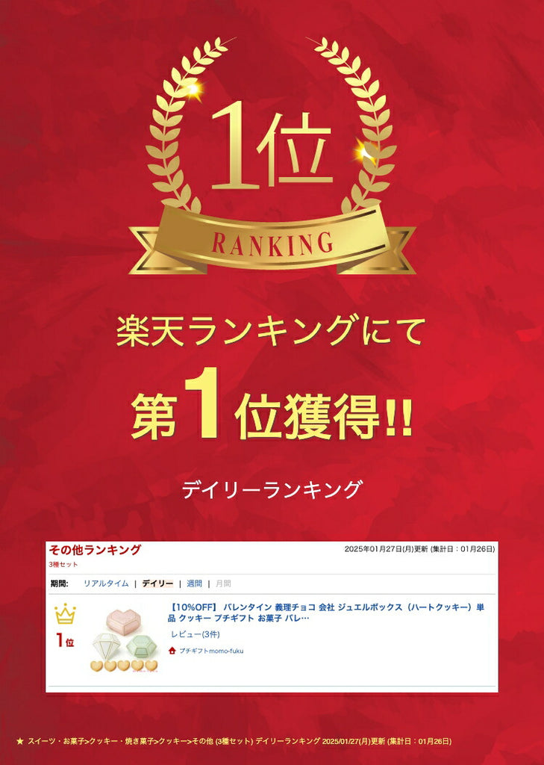This screenshot has height=765, width=544.
Task: Click the 3種セット label under the heading
Action: (x=63, y=565)
